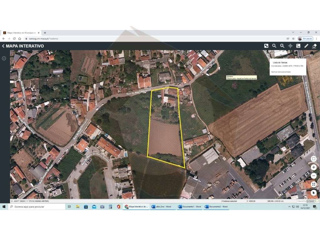Expand the Chrome tab search chevron
Image resolution: width=320 pixels, height=240 pixels.
point(293,32)
